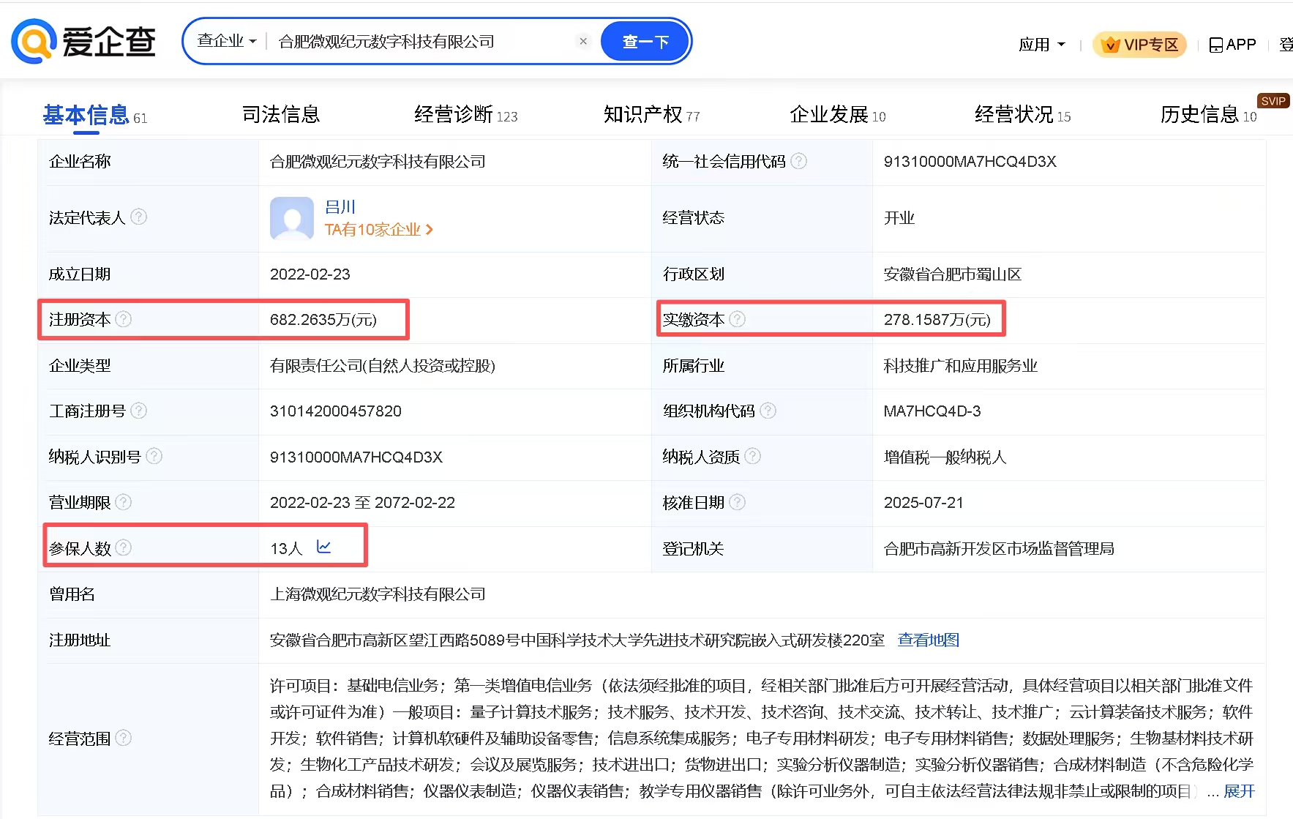The width and height of the screenshot is (1293, 819).
Task: Select the former name 上海微观纪元数字科技有限公司
Action: click(378, 594)
